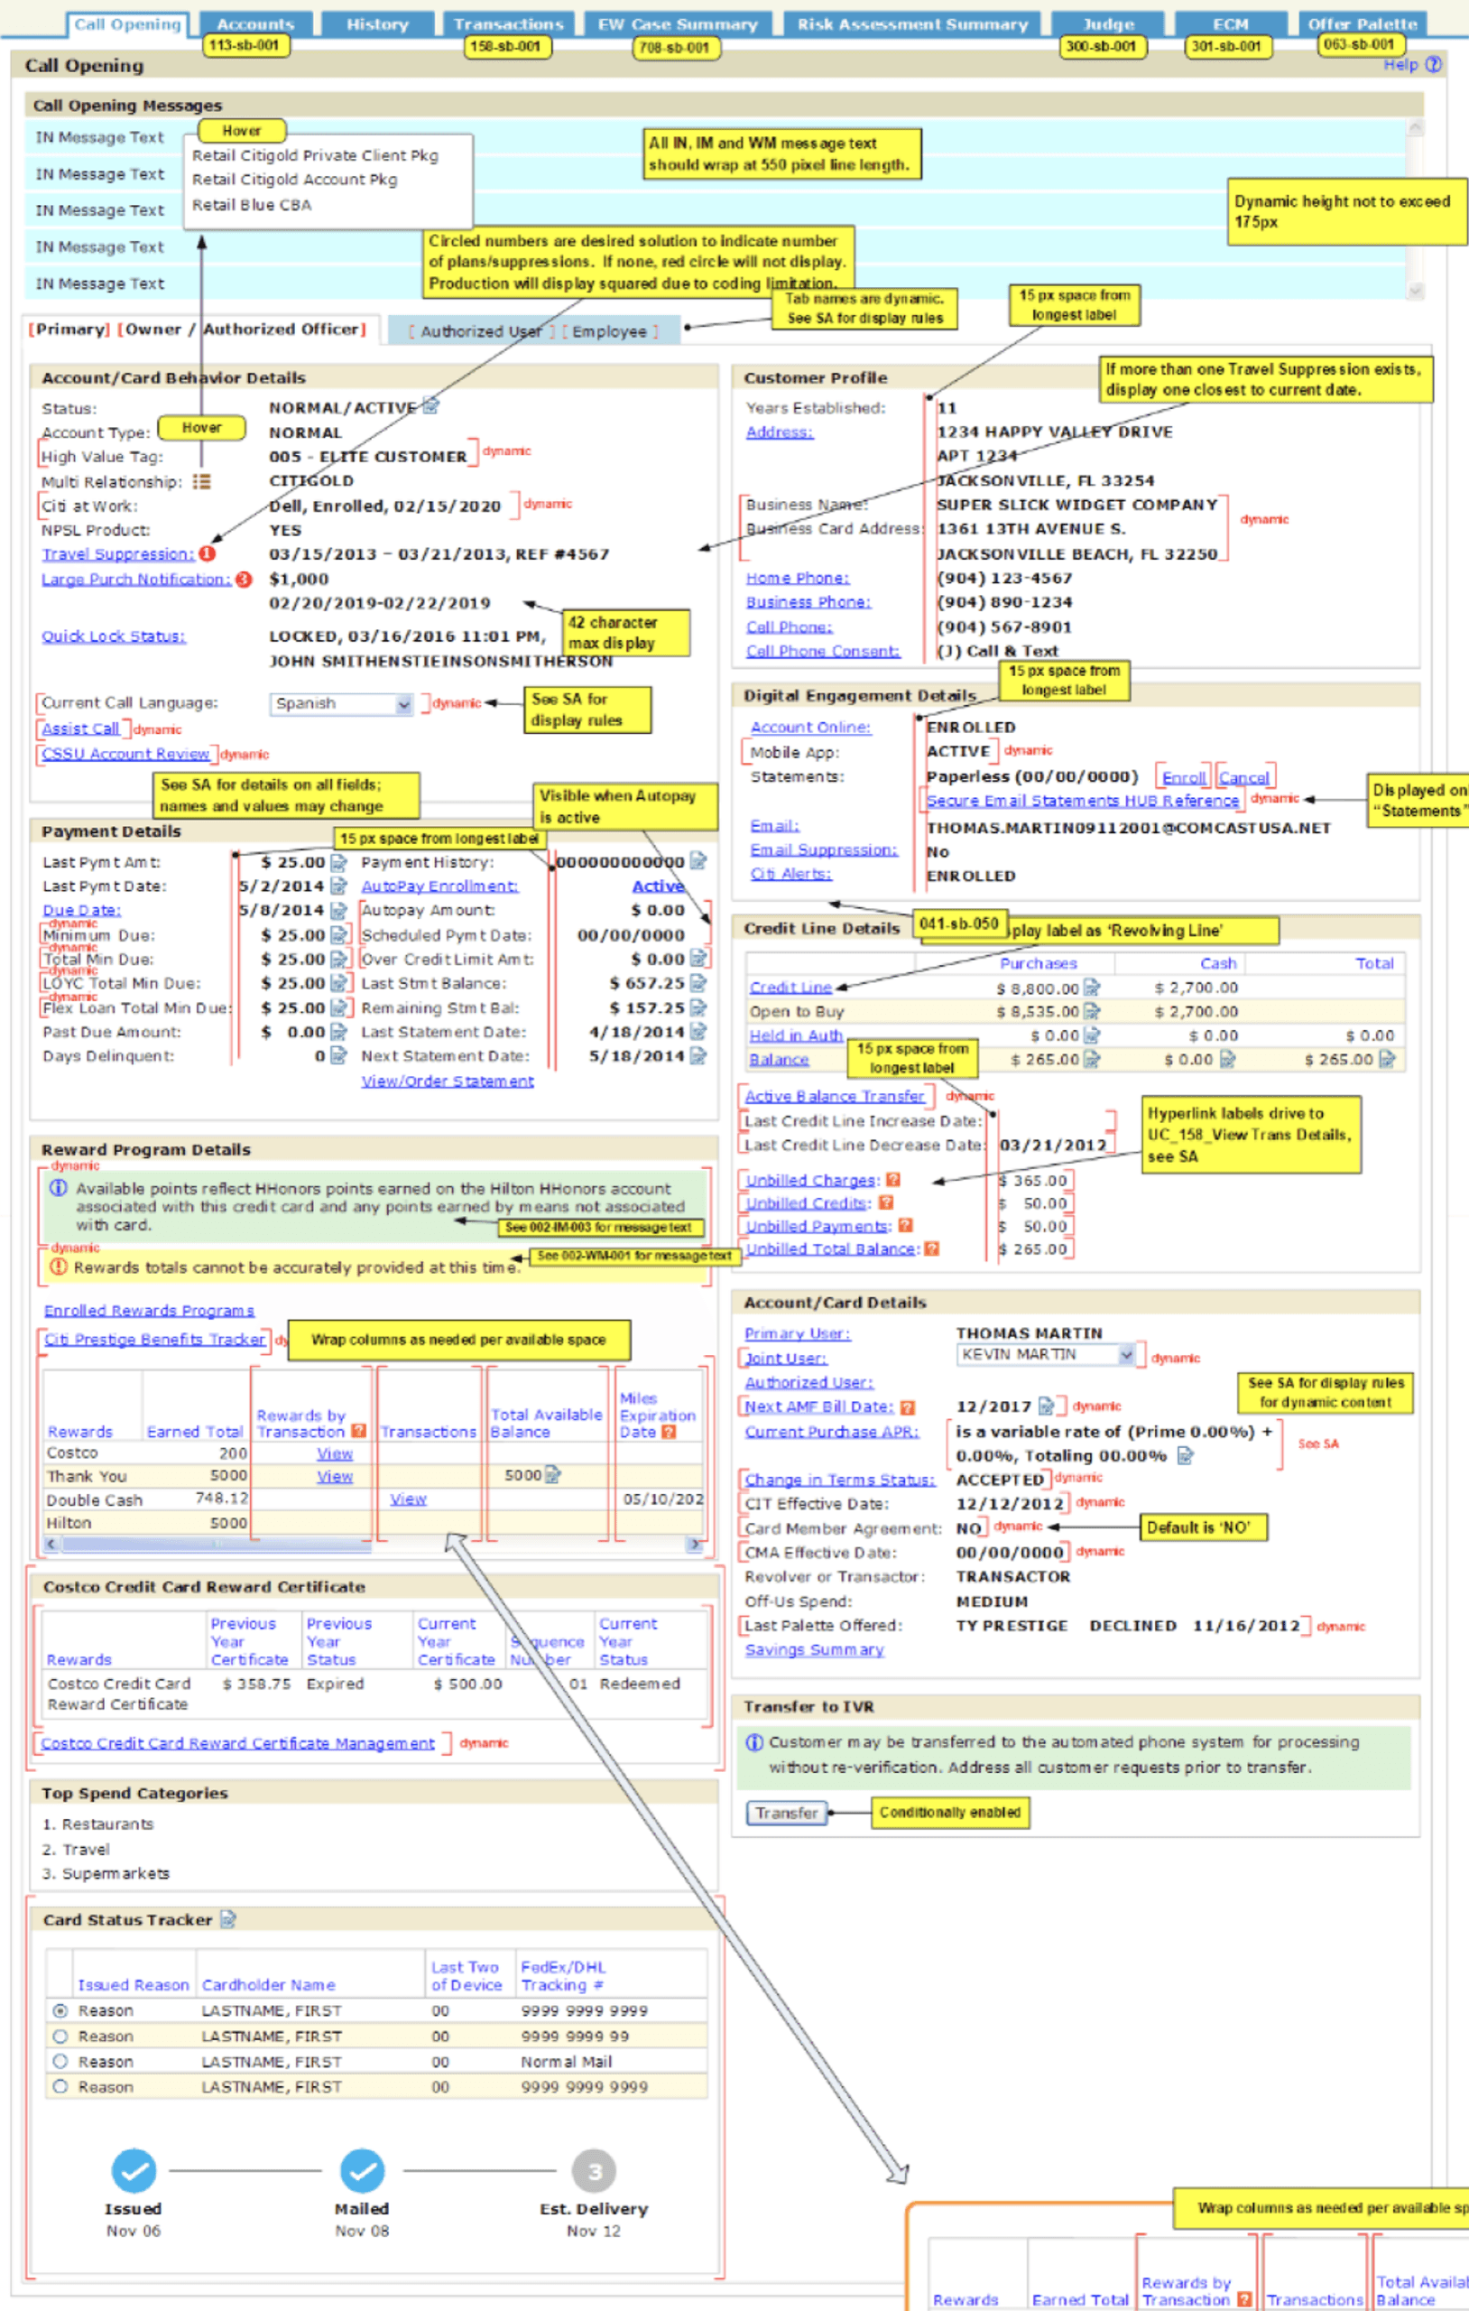Open Costco Credit Card Reward Certificate Management link
The width and height of the screenshot is (1469, 2311).
point(238,1743)
